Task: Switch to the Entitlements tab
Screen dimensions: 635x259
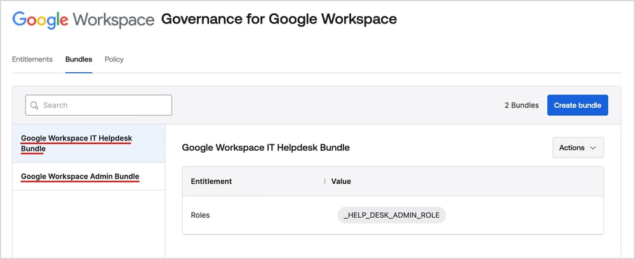Action: tap(32, 60)
